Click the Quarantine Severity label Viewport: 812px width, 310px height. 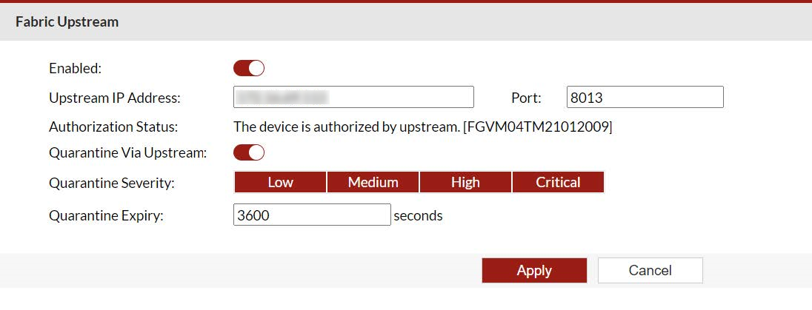tap(112, 182)
